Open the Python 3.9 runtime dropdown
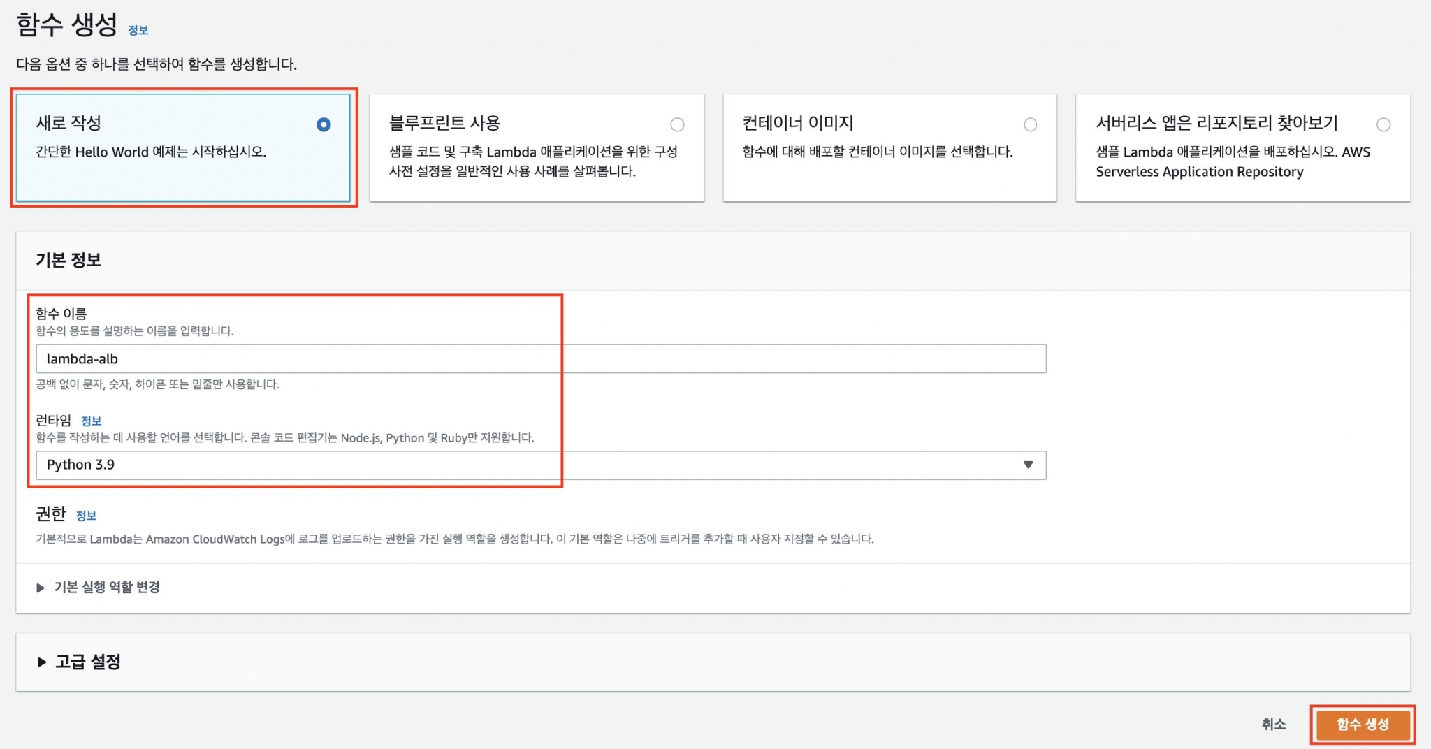Screen dimensions: 1431x749 tap(542, 465)
